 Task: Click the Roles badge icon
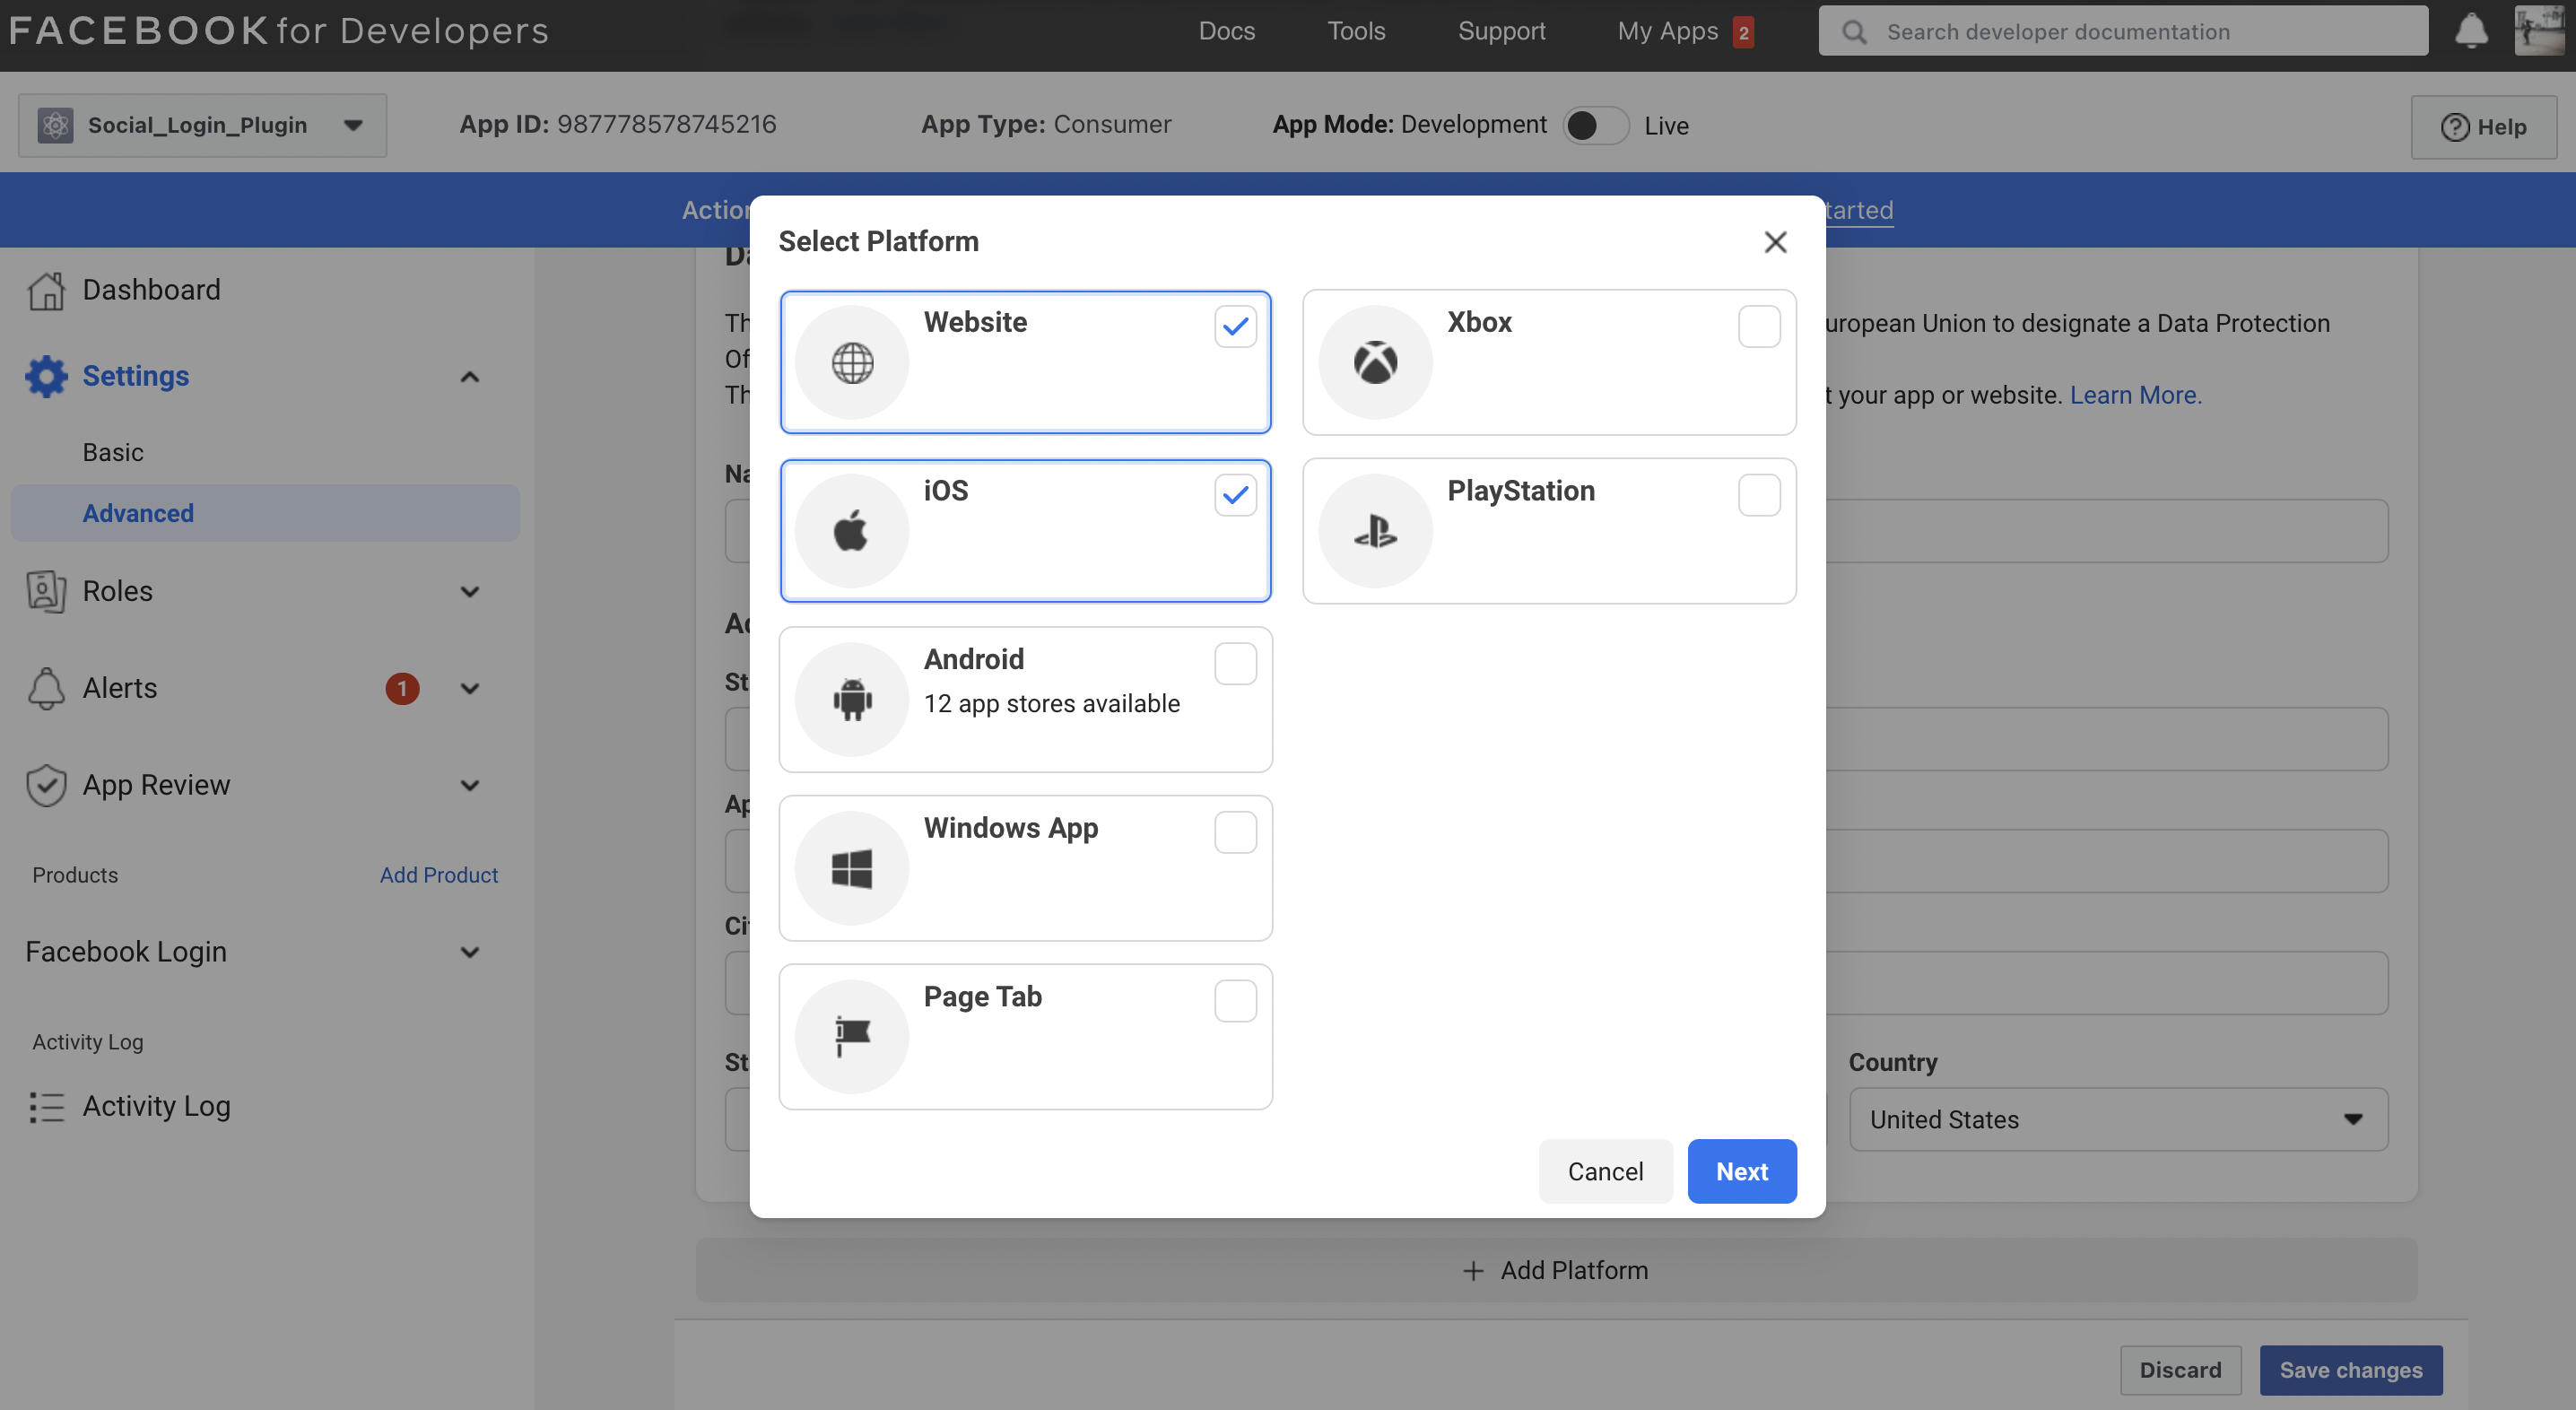pyautogui.click(x=46, y=591)
